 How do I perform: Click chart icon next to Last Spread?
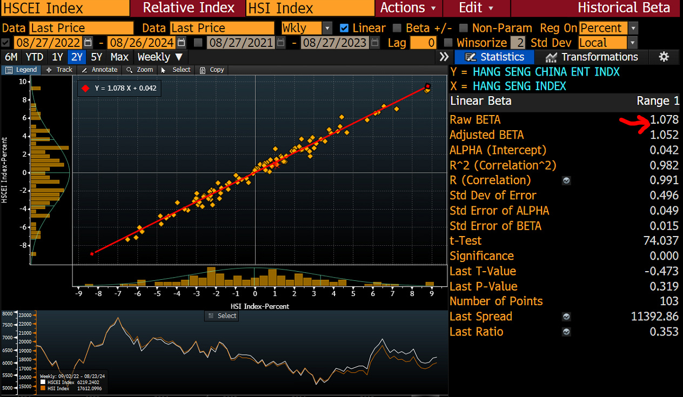pyautogui.click(x=566, y=317)
